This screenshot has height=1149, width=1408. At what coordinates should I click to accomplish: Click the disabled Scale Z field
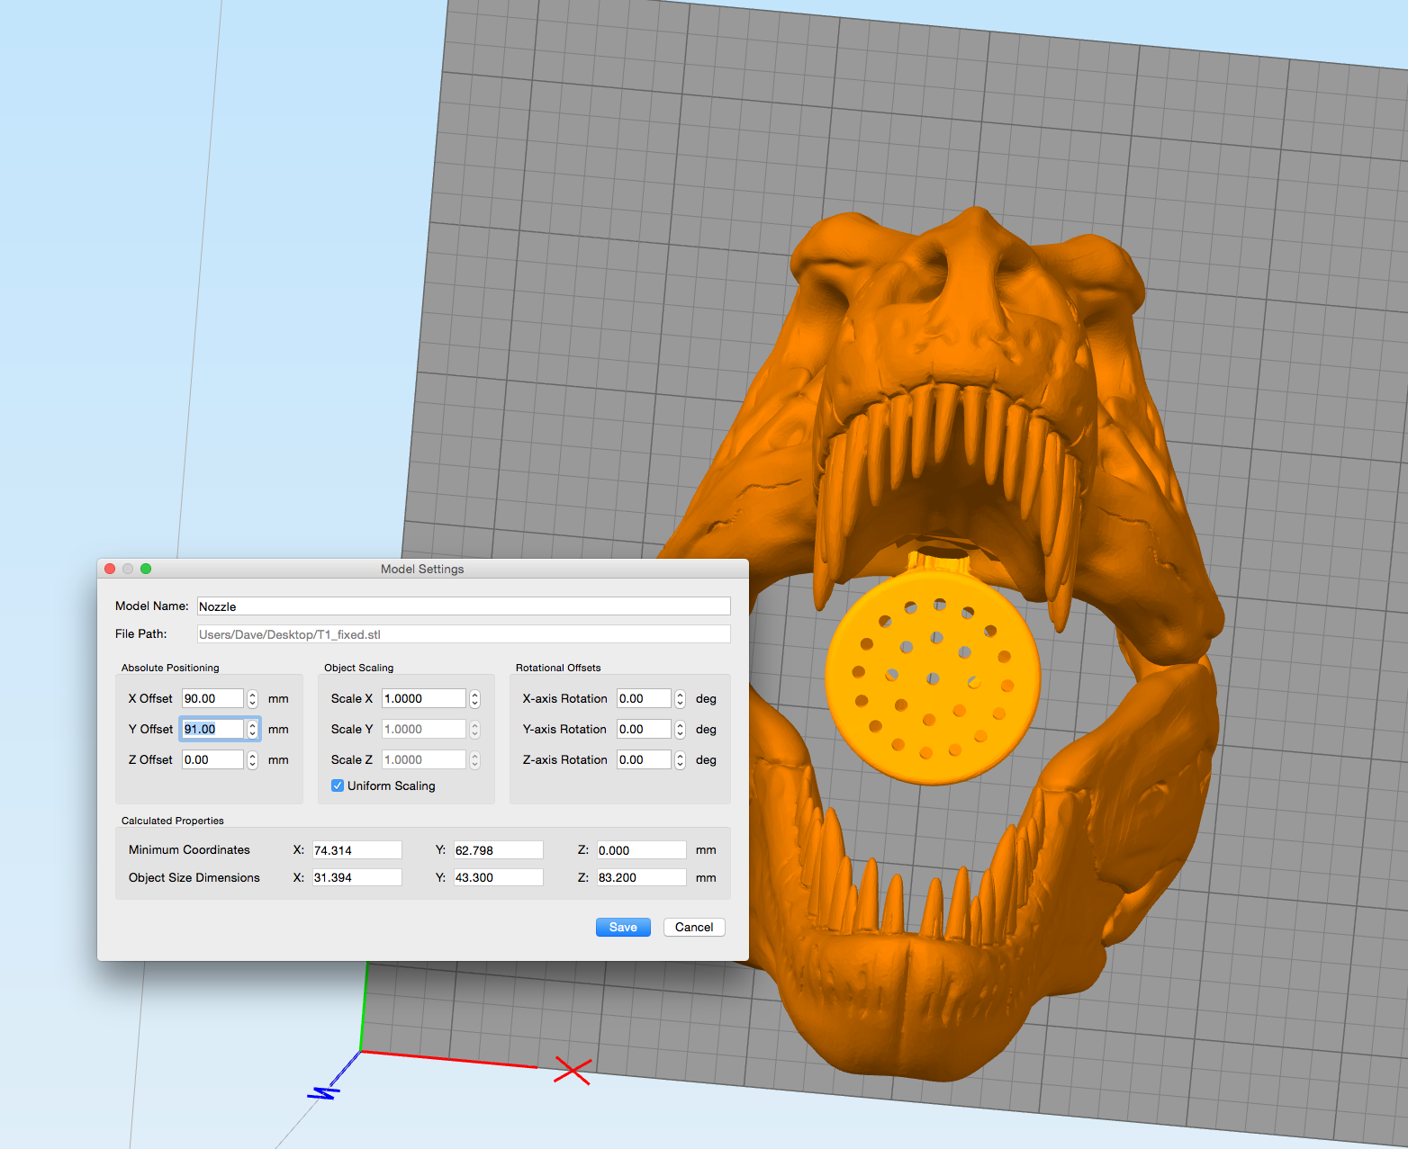[x=424, y=759]
